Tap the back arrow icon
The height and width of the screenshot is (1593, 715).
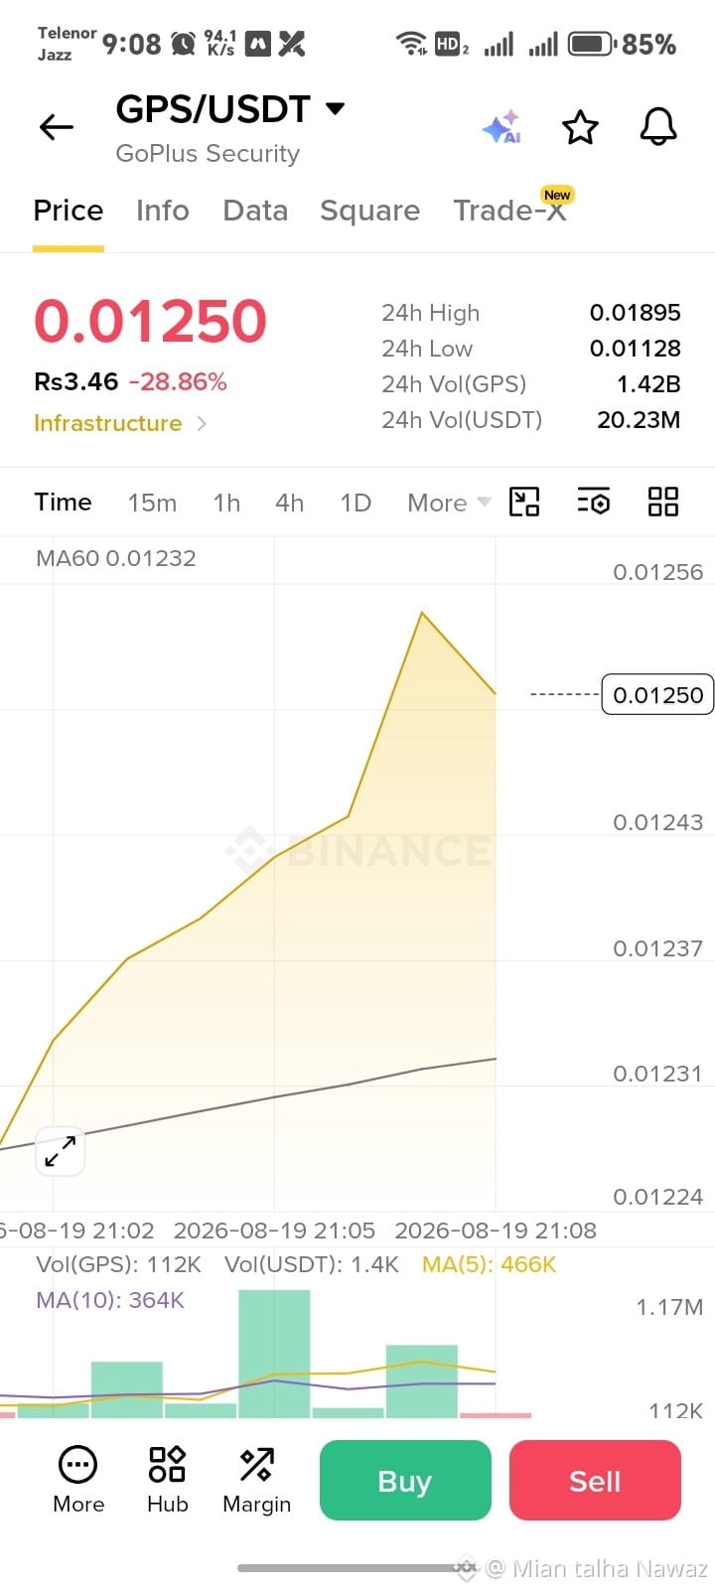pyautogui.click(x=57, y=127)
